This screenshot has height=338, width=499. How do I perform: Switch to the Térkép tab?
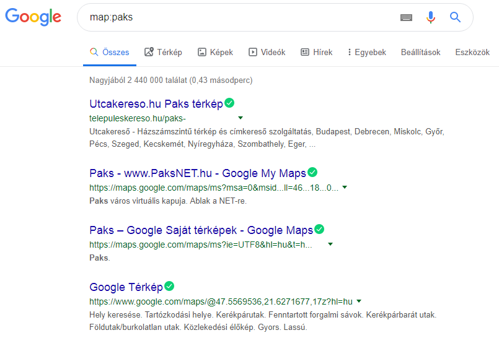(163, 52)
